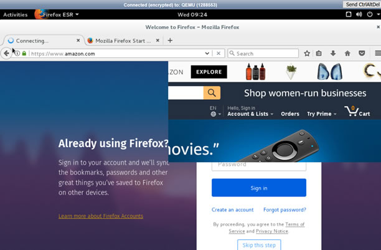Expand the Try Prime dropdown
Screen dimensions: 381x250
321,114
